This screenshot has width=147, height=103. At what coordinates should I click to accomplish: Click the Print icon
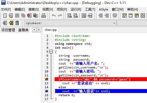coord(44,16)
